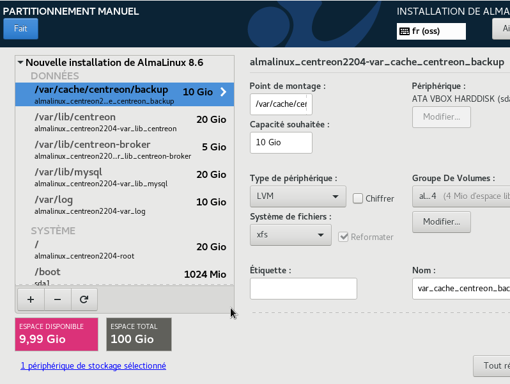The height and width of the screenshot is (384, 510).
Task: Click into the Étiquette text field
Action: pyautogui.click(x=303, y=289)
